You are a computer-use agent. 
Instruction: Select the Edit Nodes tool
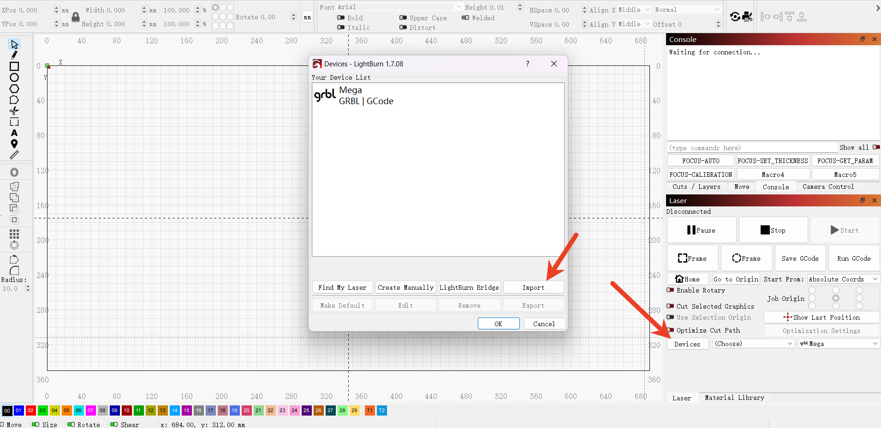coord(14,100)
